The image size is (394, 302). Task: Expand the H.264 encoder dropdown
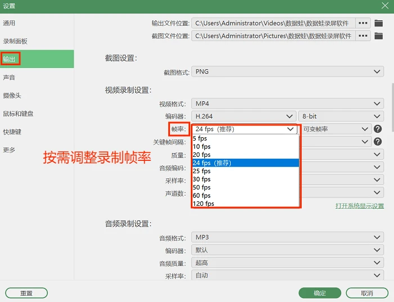coord(244,116)
